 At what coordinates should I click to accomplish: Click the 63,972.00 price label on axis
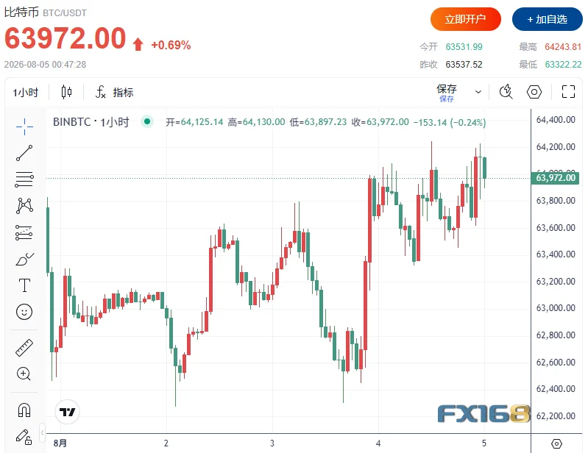[x=555, y=178]
